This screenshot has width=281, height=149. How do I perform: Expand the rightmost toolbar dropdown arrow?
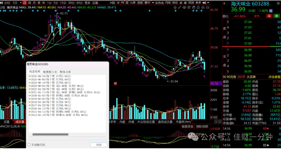(x=208, y=3)
